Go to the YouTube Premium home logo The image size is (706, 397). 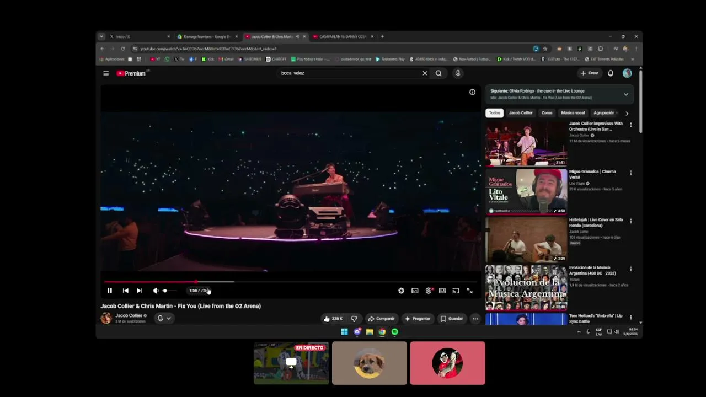pyautogui.click(x=131, y=73)
